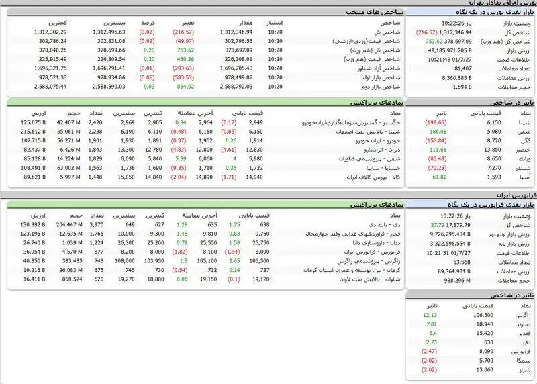Image resolution: width=537 pixels, height=384 pixels.
Task: Click the volume 204.447 M for دی
Action: click(69, 225)
